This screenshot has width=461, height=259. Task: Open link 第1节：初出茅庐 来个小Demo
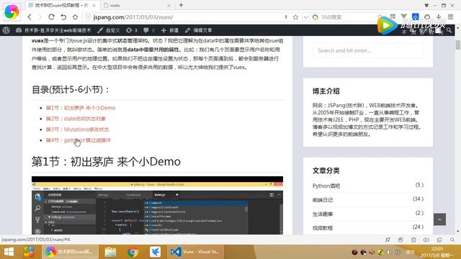pos(81,108)
